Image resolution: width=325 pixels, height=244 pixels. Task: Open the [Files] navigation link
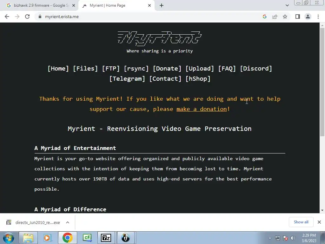85,69
